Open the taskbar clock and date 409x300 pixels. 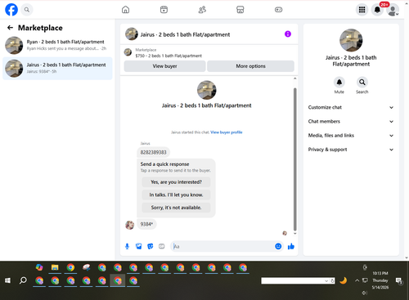click(x=380, y=280)
